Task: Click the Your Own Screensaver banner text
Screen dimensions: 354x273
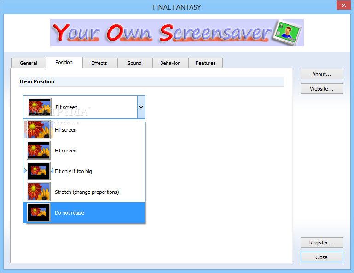Action: 162,33
